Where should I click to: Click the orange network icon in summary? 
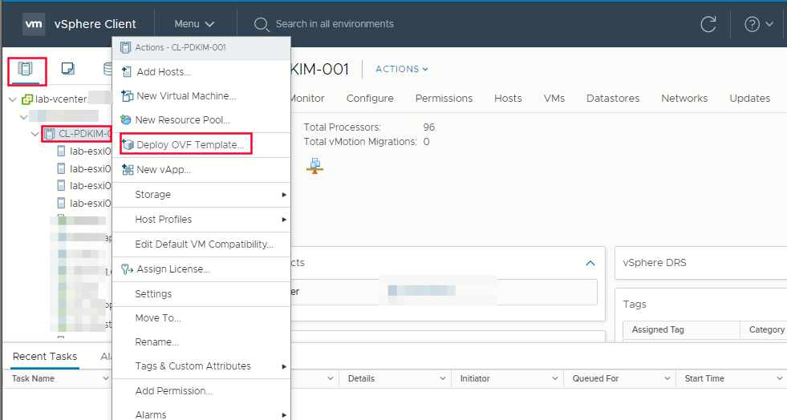(x=314, y=166)
